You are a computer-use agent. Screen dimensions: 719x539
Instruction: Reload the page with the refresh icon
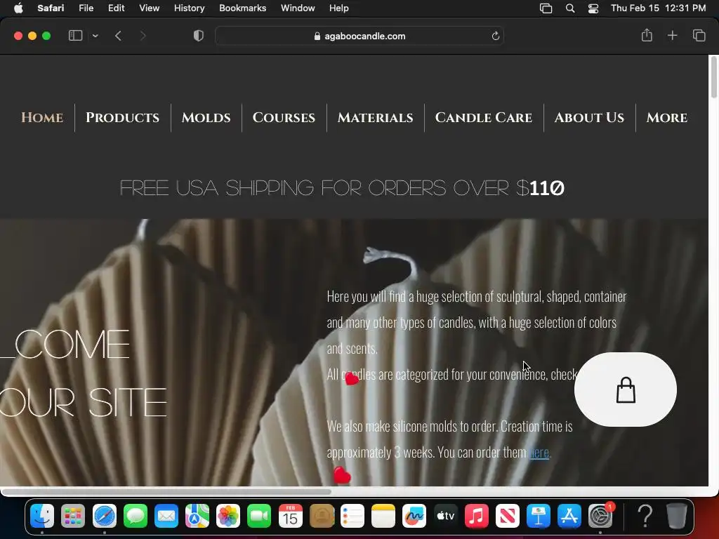[x=495, y=36]
